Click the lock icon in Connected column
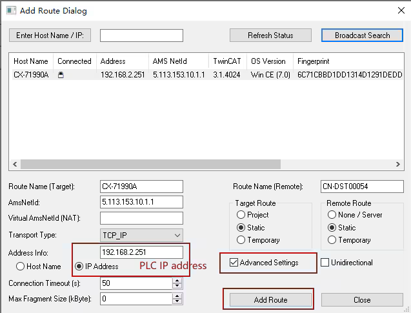 click(61, 75)
